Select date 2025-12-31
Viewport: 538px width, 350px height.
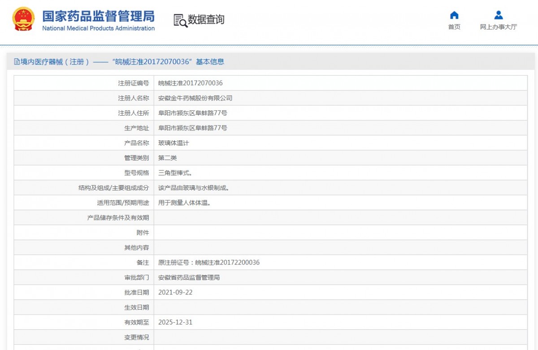click(175, 322)
